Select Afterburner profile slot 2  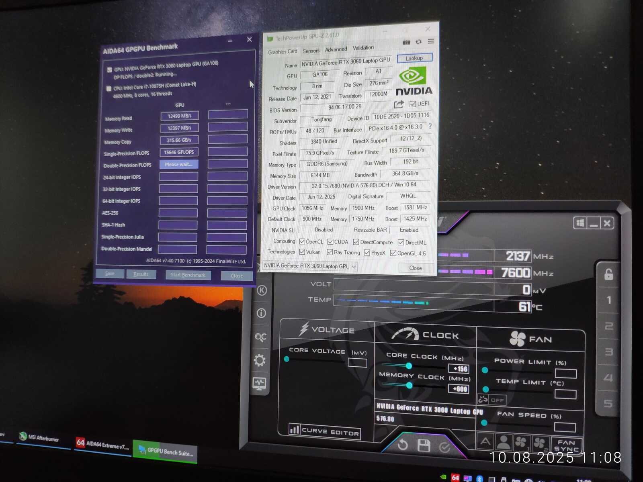point(609,326)
